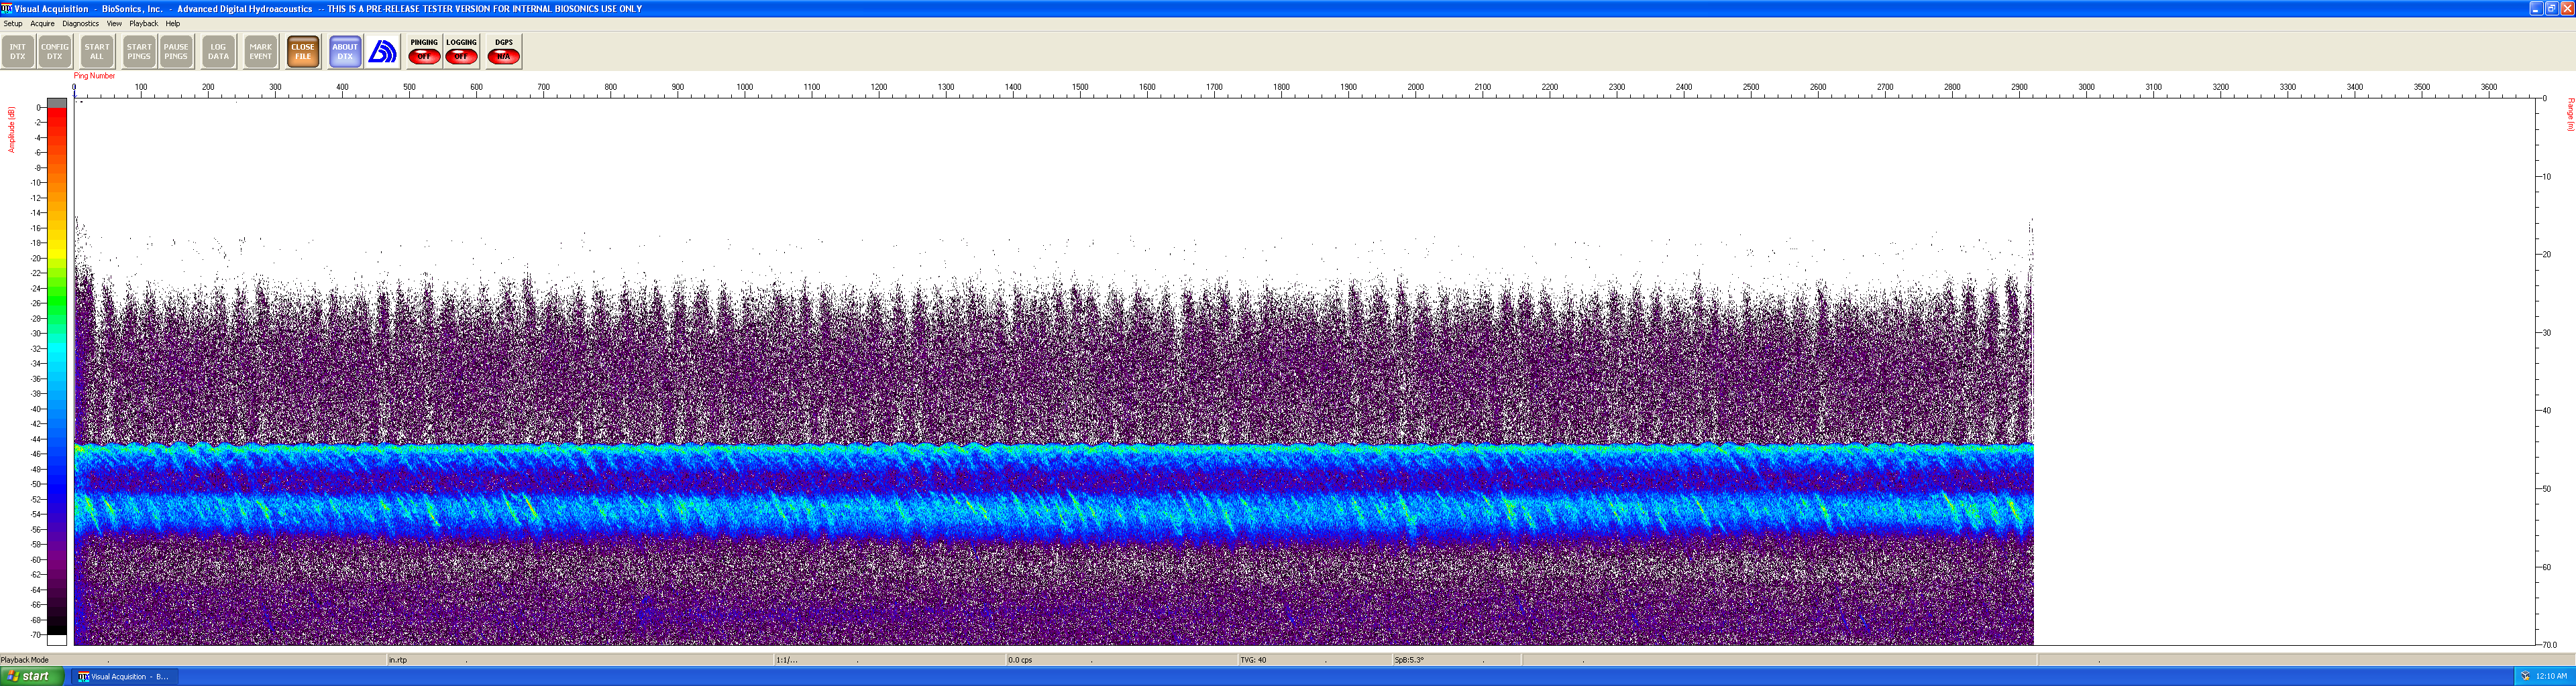Close the file with CLOSE FILE button
This screenshot has height=686, width=2576.
point(303,52)
